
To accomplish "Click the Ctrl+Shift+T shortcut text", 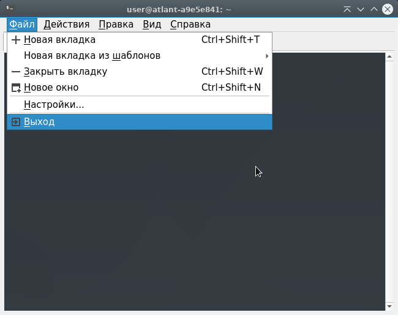I will point(230,40).
